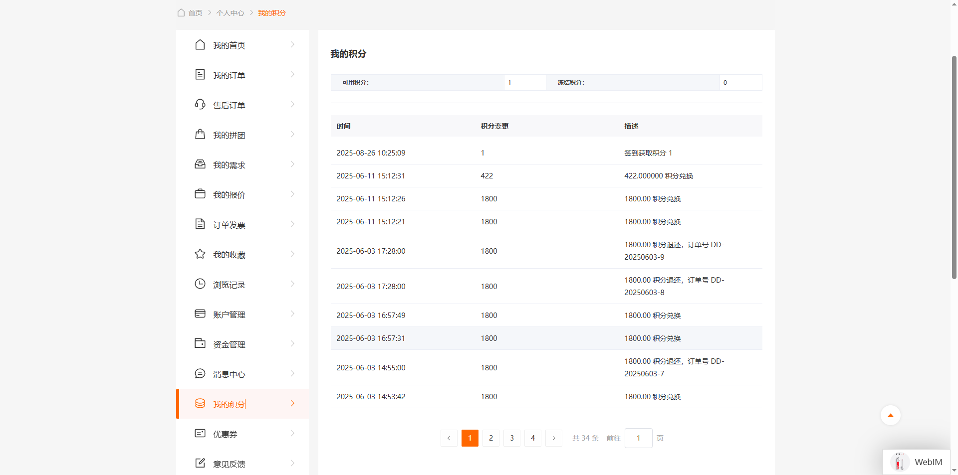The image size is (958, 475).
Task: Click the orange back-to-top arrow button
Action: (x=890, y=415)
